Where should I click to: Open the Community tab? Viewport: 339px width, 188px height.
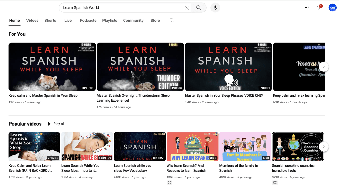(133, 20)
